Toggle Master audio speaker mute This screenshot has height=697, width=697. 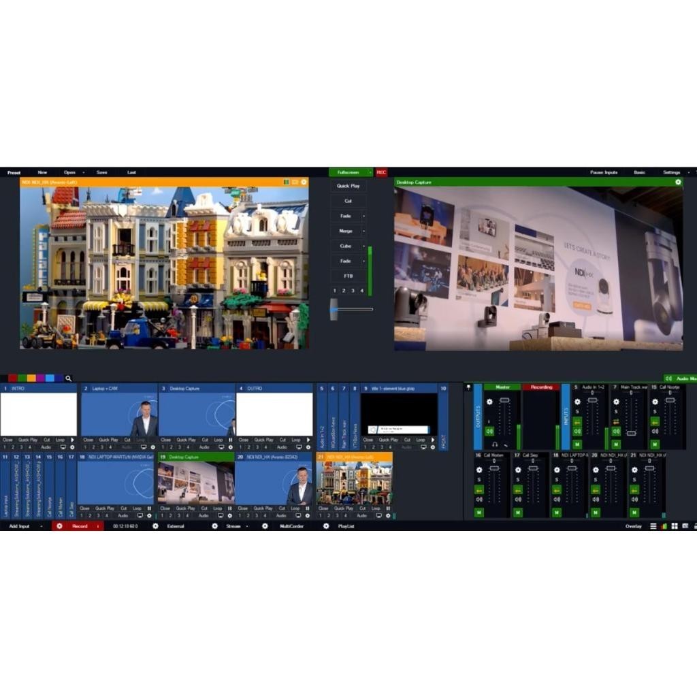tap(489, 431)
